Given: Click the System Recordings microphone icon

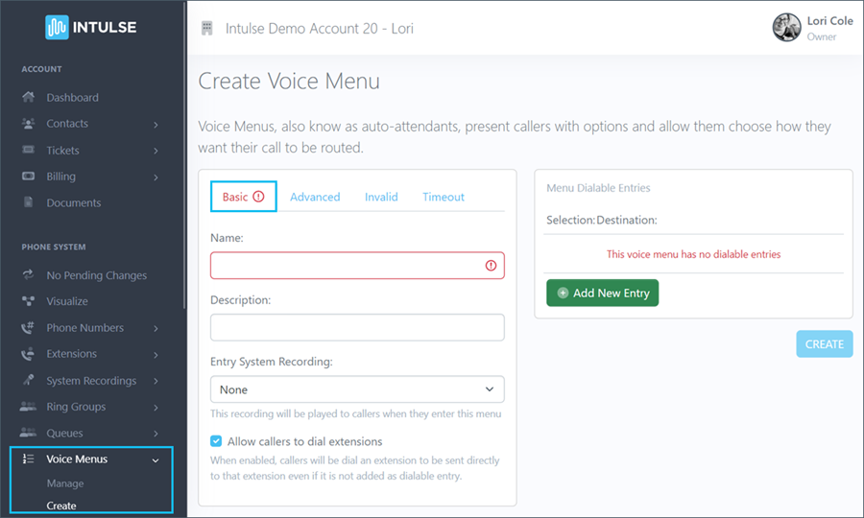Looking at the screenshot, I should 29,381.
